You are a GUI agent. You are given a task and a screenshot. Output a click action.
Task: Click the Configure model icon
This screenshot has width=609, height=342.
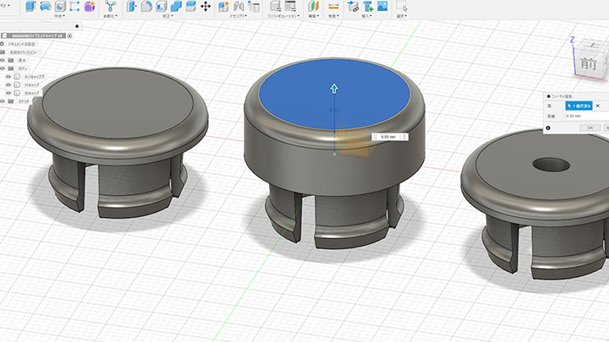coord(276,6)
